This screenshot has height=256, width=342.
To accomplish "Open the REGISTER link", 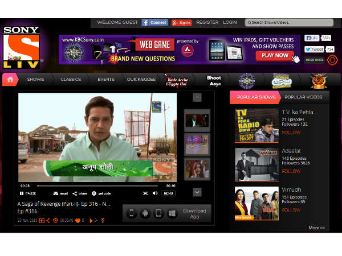I will tap(207, 22).
